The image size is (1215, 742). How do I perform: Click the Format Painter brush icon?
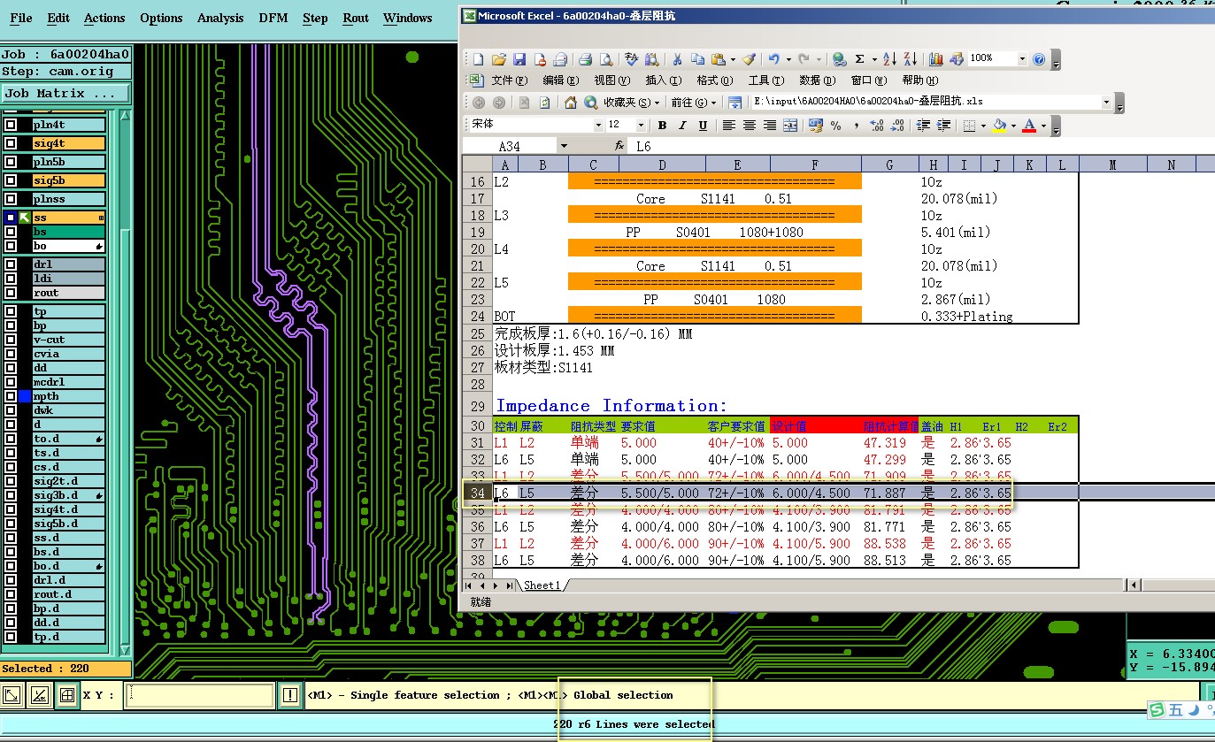click(x=750, y=59)
